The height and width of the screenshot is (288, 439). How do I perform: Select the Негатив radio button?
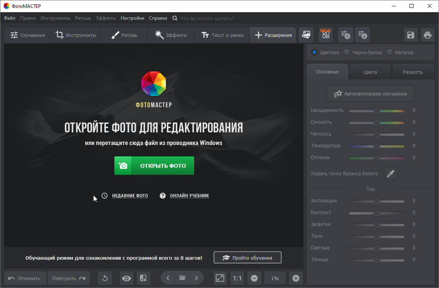389,52
